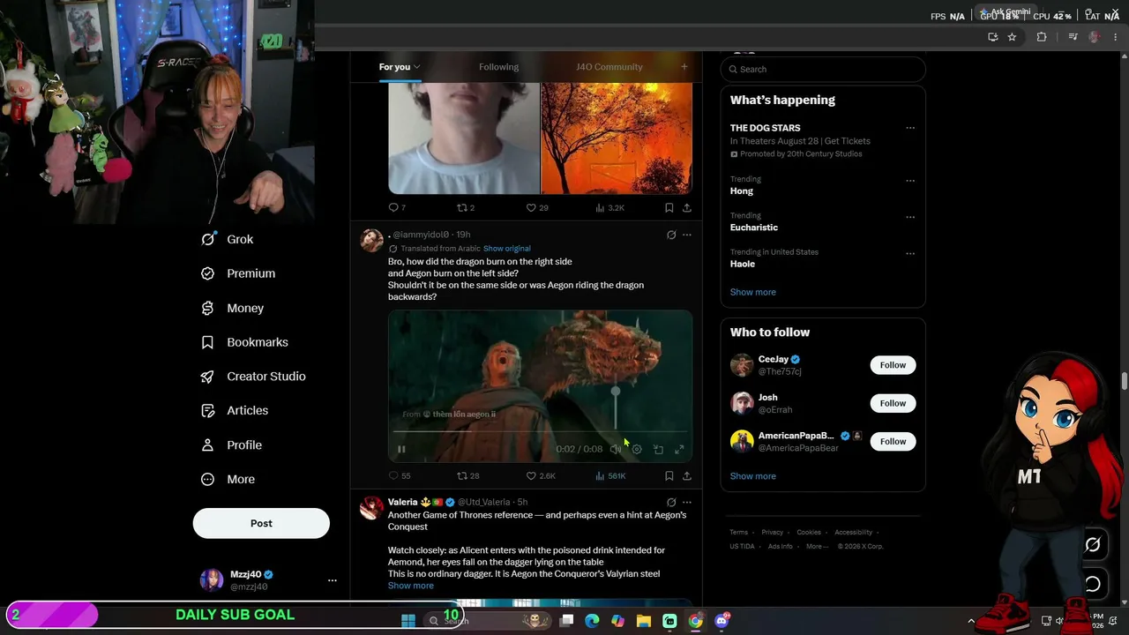Switch to the Following tab
This screenshot has width=1129, height=635.
coord(498,67)
